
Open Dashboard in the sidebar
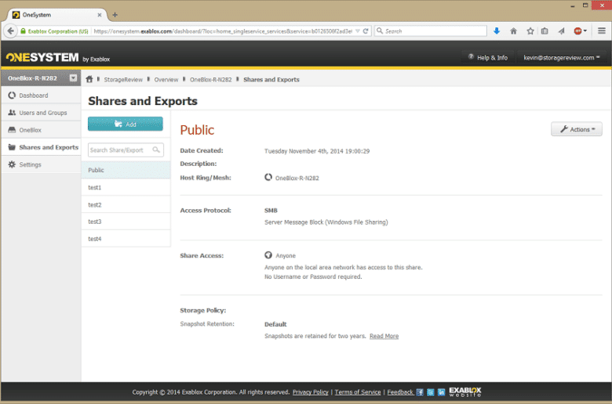click(41, 96)
